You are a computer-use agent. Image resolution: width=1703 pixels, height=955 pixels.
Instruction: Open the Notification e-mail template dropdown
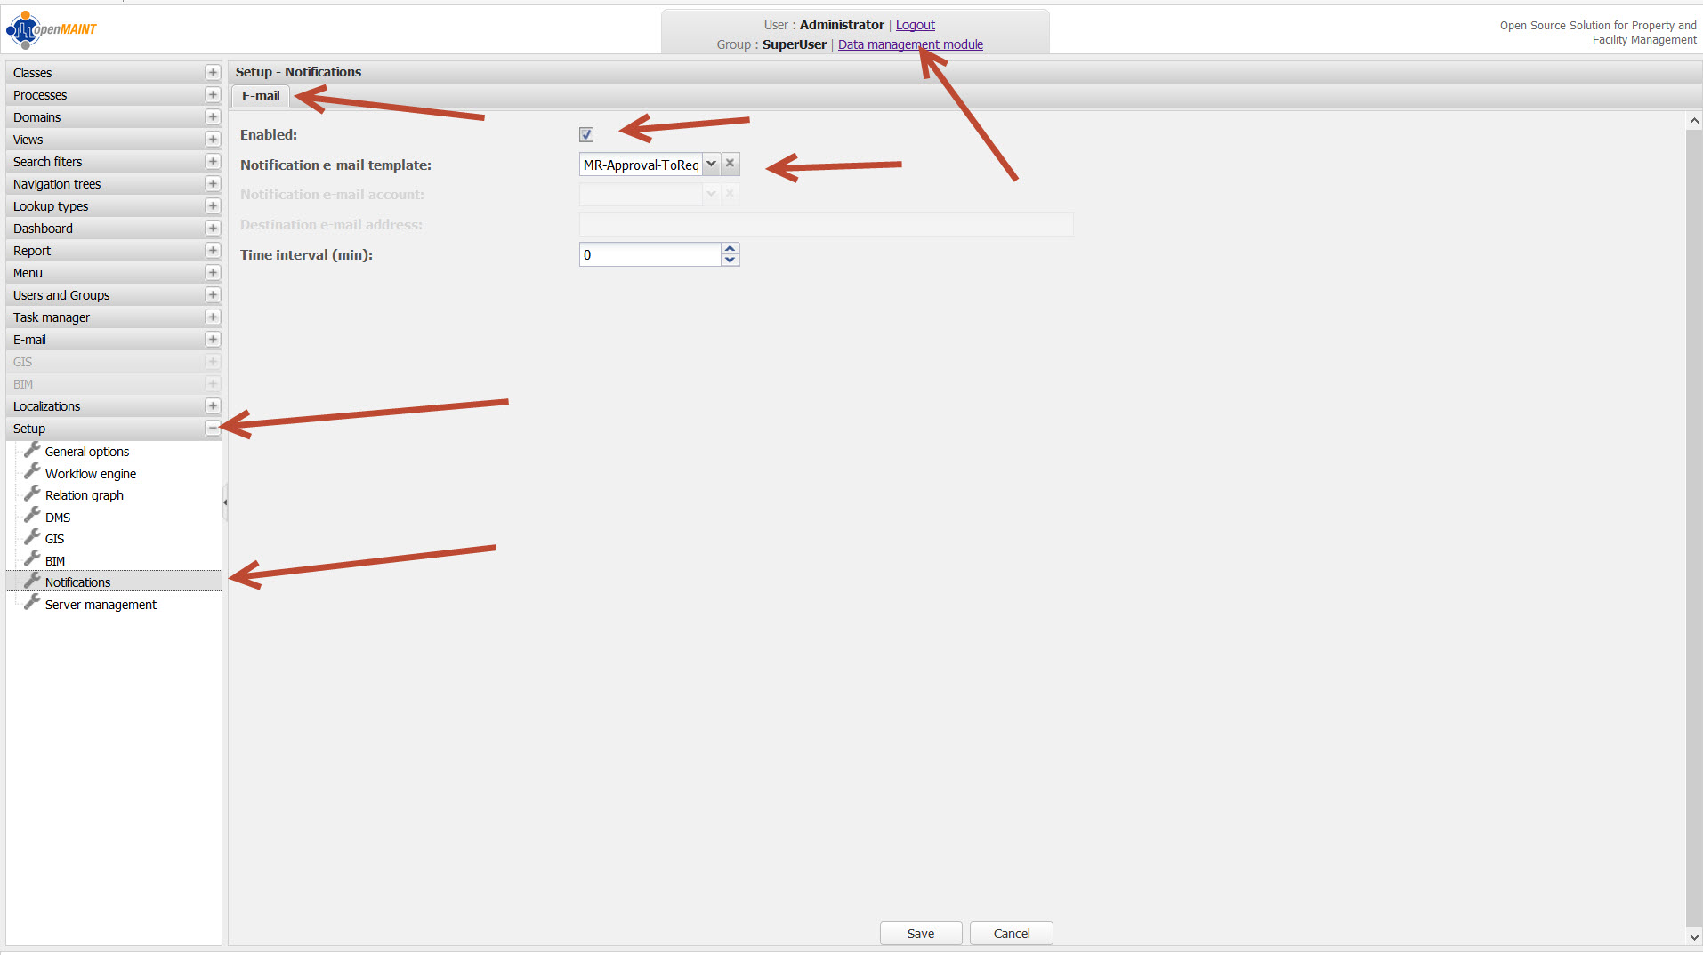coord(711,165)
